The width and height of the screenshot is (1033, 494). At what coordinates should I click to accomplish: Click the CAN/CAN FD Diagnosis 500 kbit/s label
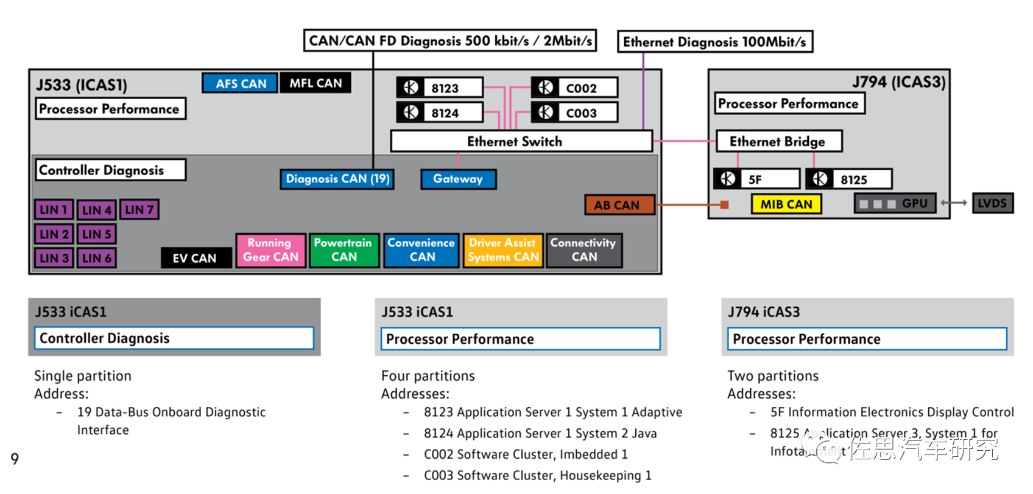(450, 41)
